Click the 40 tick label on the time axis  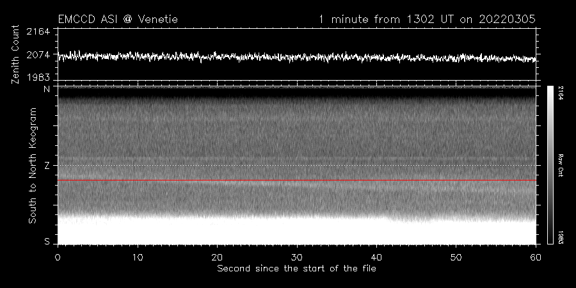376,257
